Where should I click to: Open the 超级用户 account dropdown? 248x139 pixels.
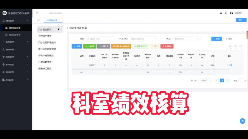point(240,13)
